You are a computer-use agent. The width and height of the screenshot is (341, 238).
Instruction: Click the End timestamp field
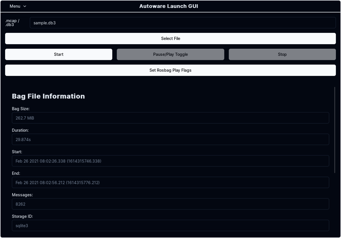pyautogui.click(x=170, y=182)
